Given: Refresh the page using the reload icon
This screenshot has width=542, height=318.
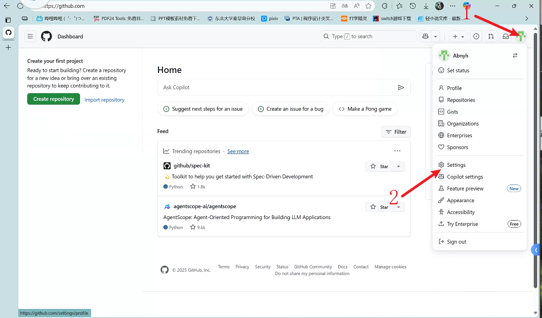Looking at the screenshot, I should [x=20, y=6].
